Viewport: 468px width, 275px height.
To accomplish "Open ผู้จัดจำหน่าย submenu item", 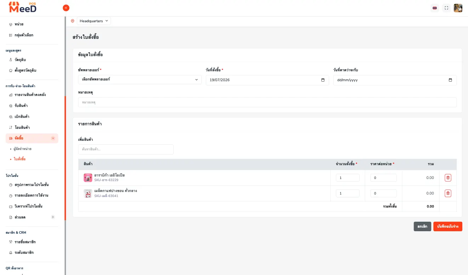I will pyautogui.click(x=23, y=149).
